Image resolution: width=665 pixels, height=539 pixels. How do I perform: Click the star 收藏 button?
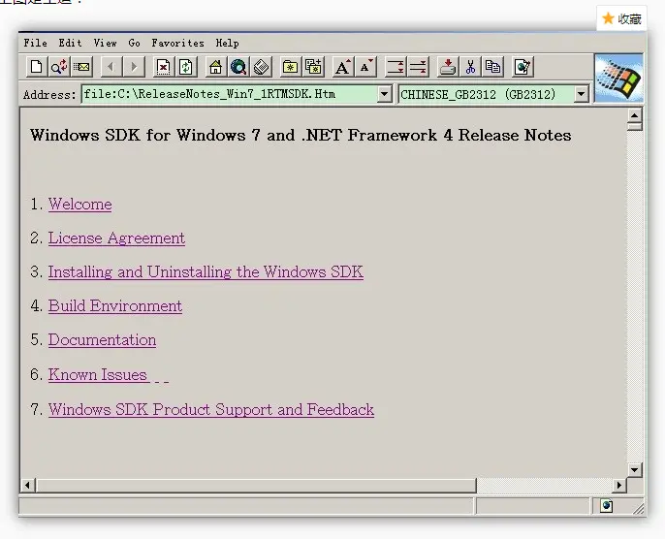click(621, 18)
